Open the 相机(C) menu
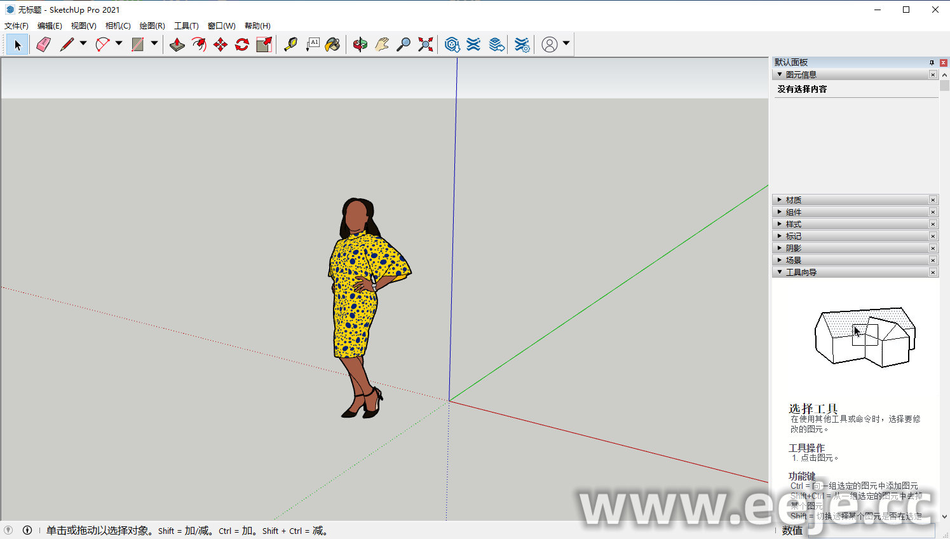 (x=118, y=26)
